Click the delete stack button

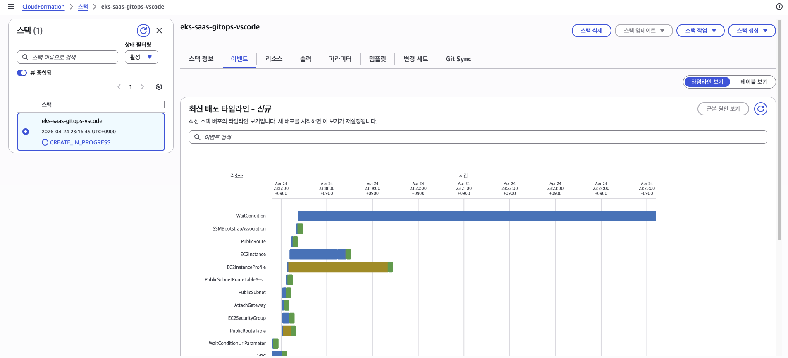click(x=591, y=31)
